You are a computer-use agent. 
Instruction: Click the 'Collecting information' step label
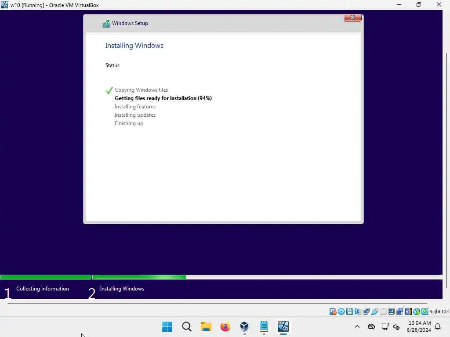click(x=43, y=289)
